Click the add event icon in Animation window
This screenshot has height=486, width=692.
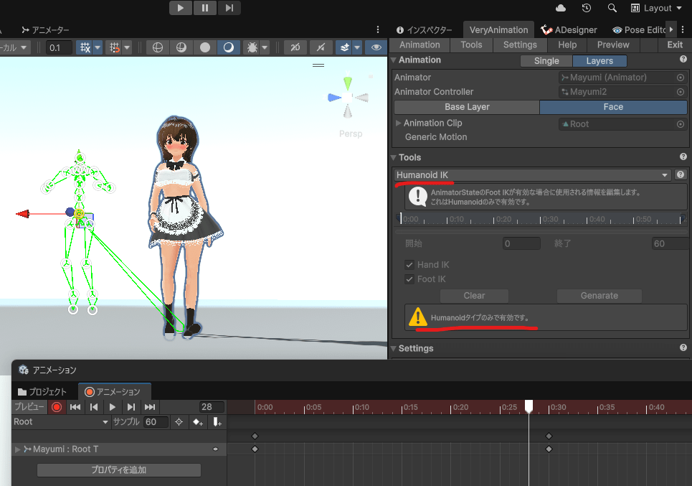[217, 422]
